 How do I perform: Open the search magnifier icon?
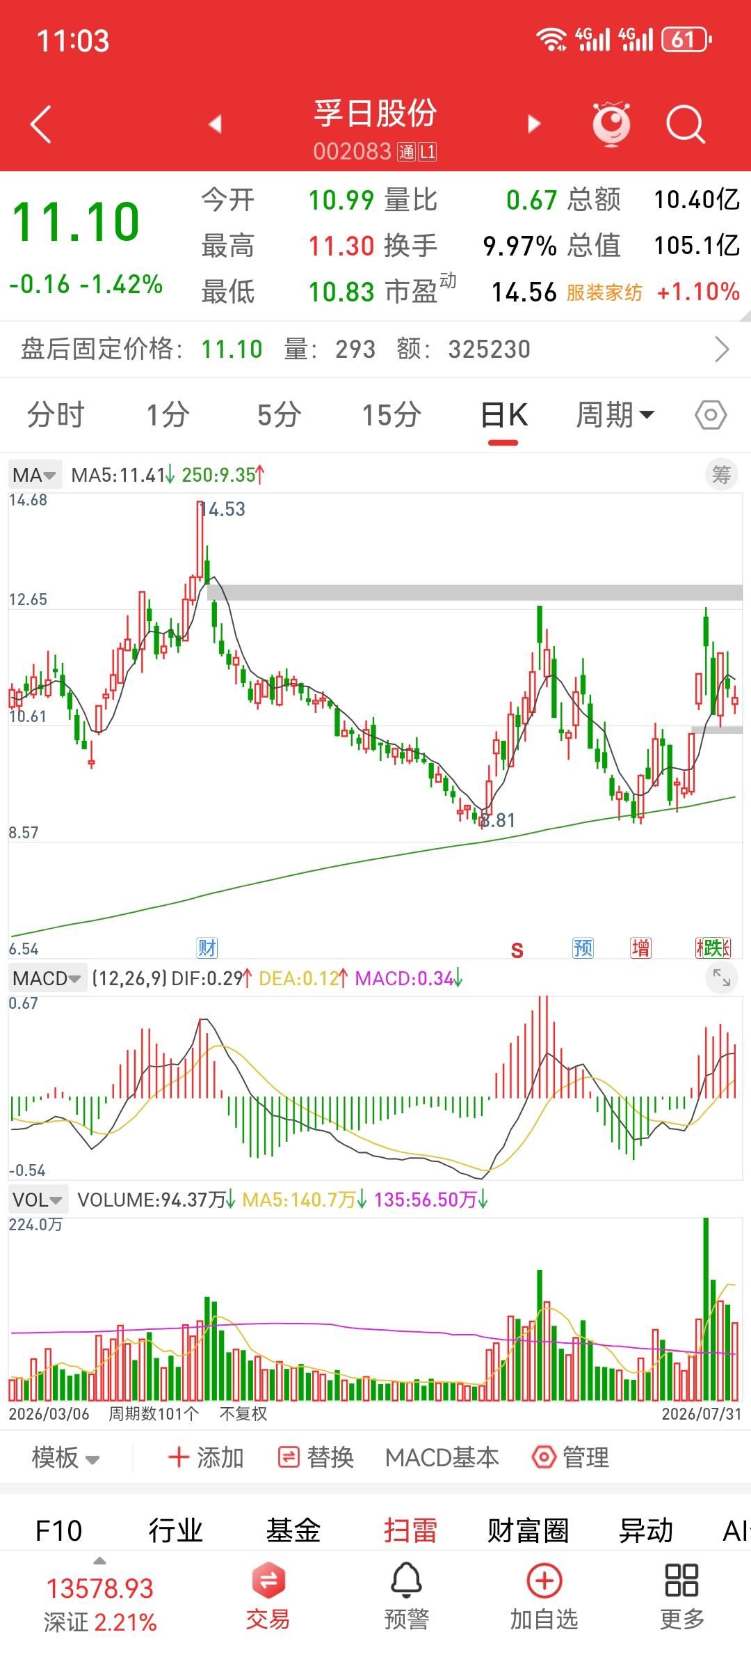[x=686, y=124]
